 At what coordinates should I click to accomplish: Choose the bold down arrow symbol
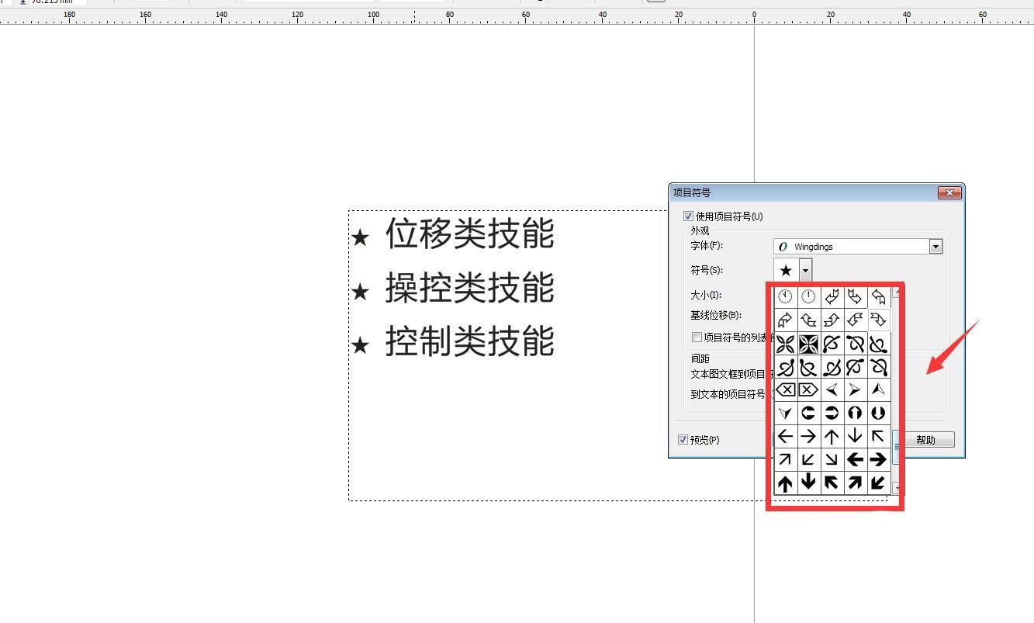(808, 483)
